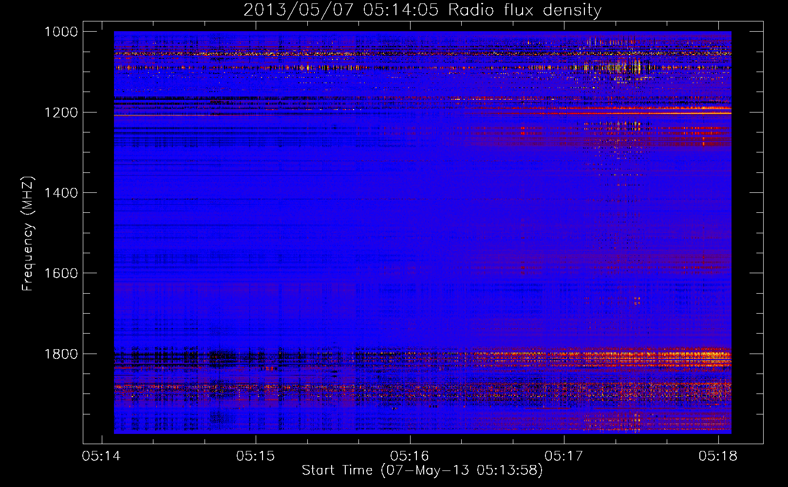Click the 05:15 time tick label
788x487 pixels.
tap(256, 456)
